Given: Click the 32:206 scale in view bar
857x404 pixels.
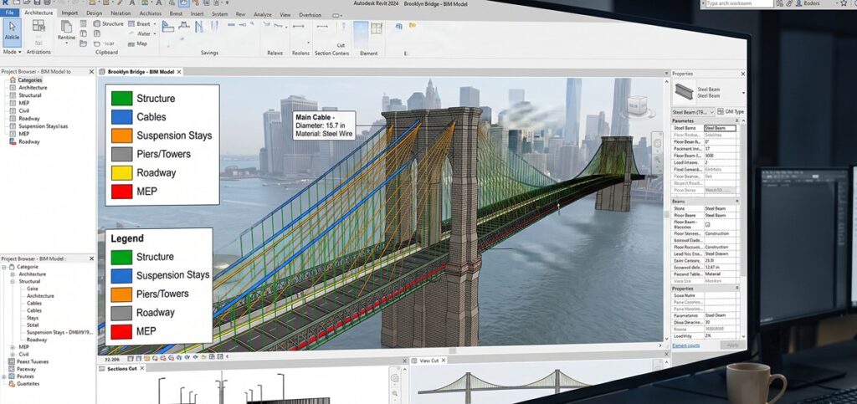Looking at the screenshot, I should pos(112,360).
